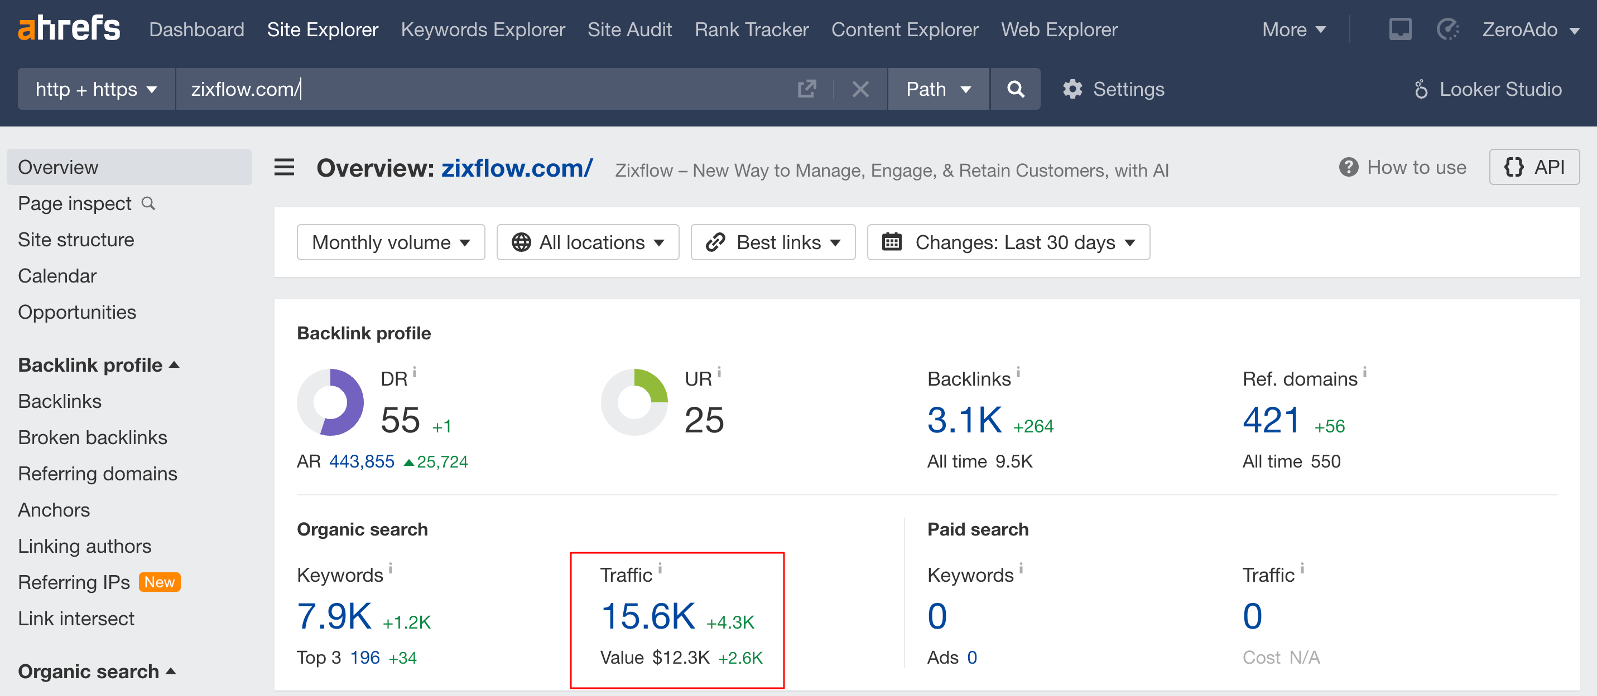Toggle the hamburger sidebar menu icon
The width and height of the screenshot is (1597, 696).
point(285,167)
